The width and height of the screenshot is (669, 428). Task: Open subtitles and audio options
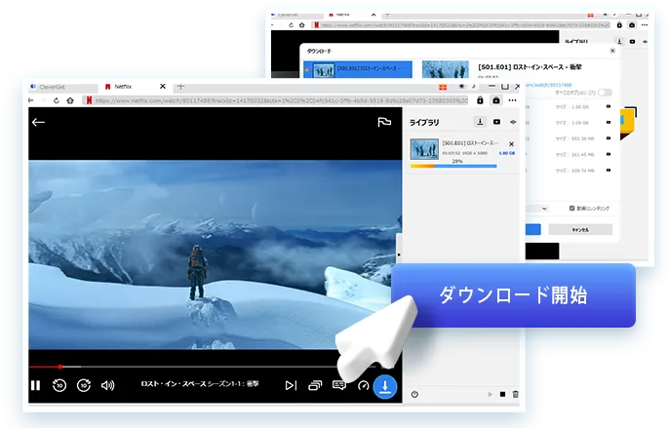click(x=339, y=385)
